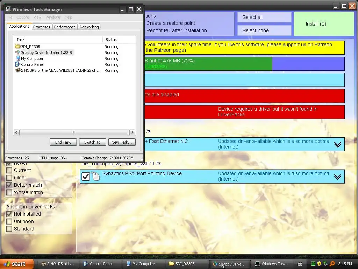
Task: Click the green download progress bar
Action: 208,64
